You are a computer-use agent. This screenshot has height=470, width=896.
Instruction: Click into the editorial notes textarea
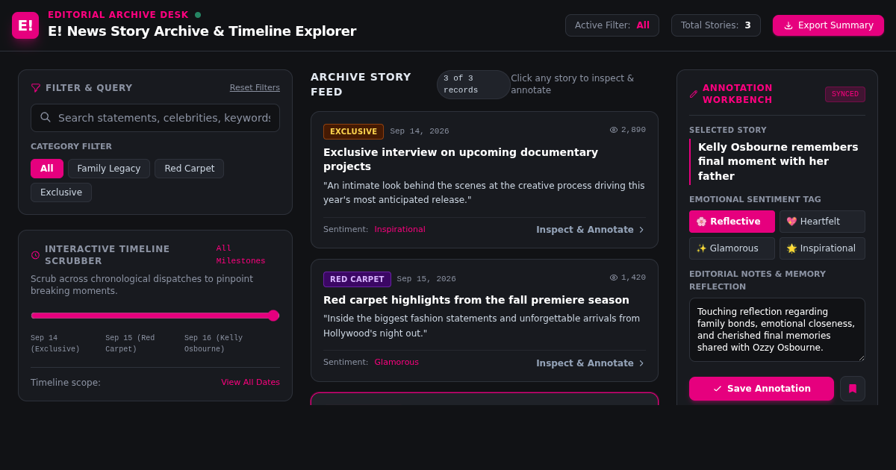point(777,330)
